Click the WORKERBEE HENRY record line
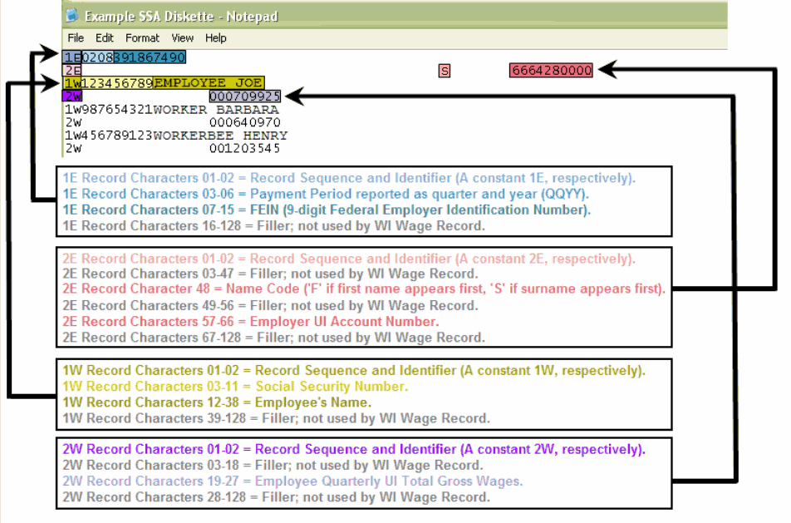Viewport: 791px width, 523px height. click(175, 136)
